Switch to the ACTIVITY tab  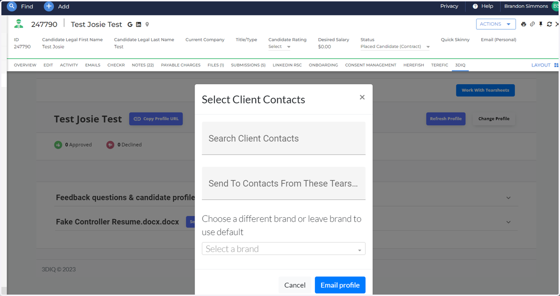click(69, 65)
